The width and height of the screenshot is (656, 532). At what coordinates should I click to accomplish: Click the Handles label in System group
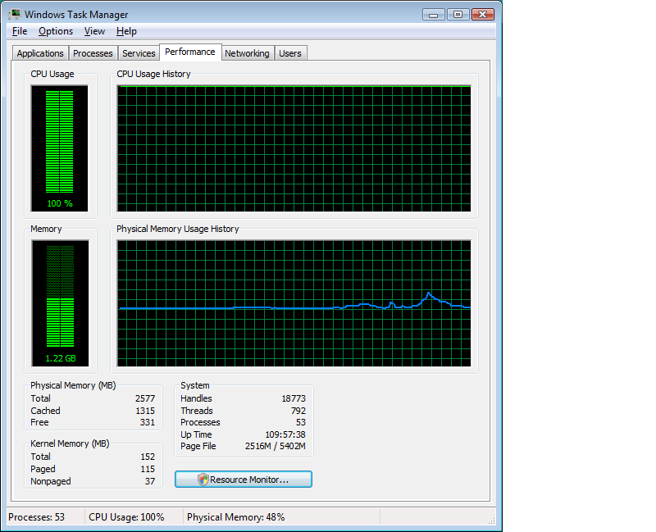click(x=196, y=398)
